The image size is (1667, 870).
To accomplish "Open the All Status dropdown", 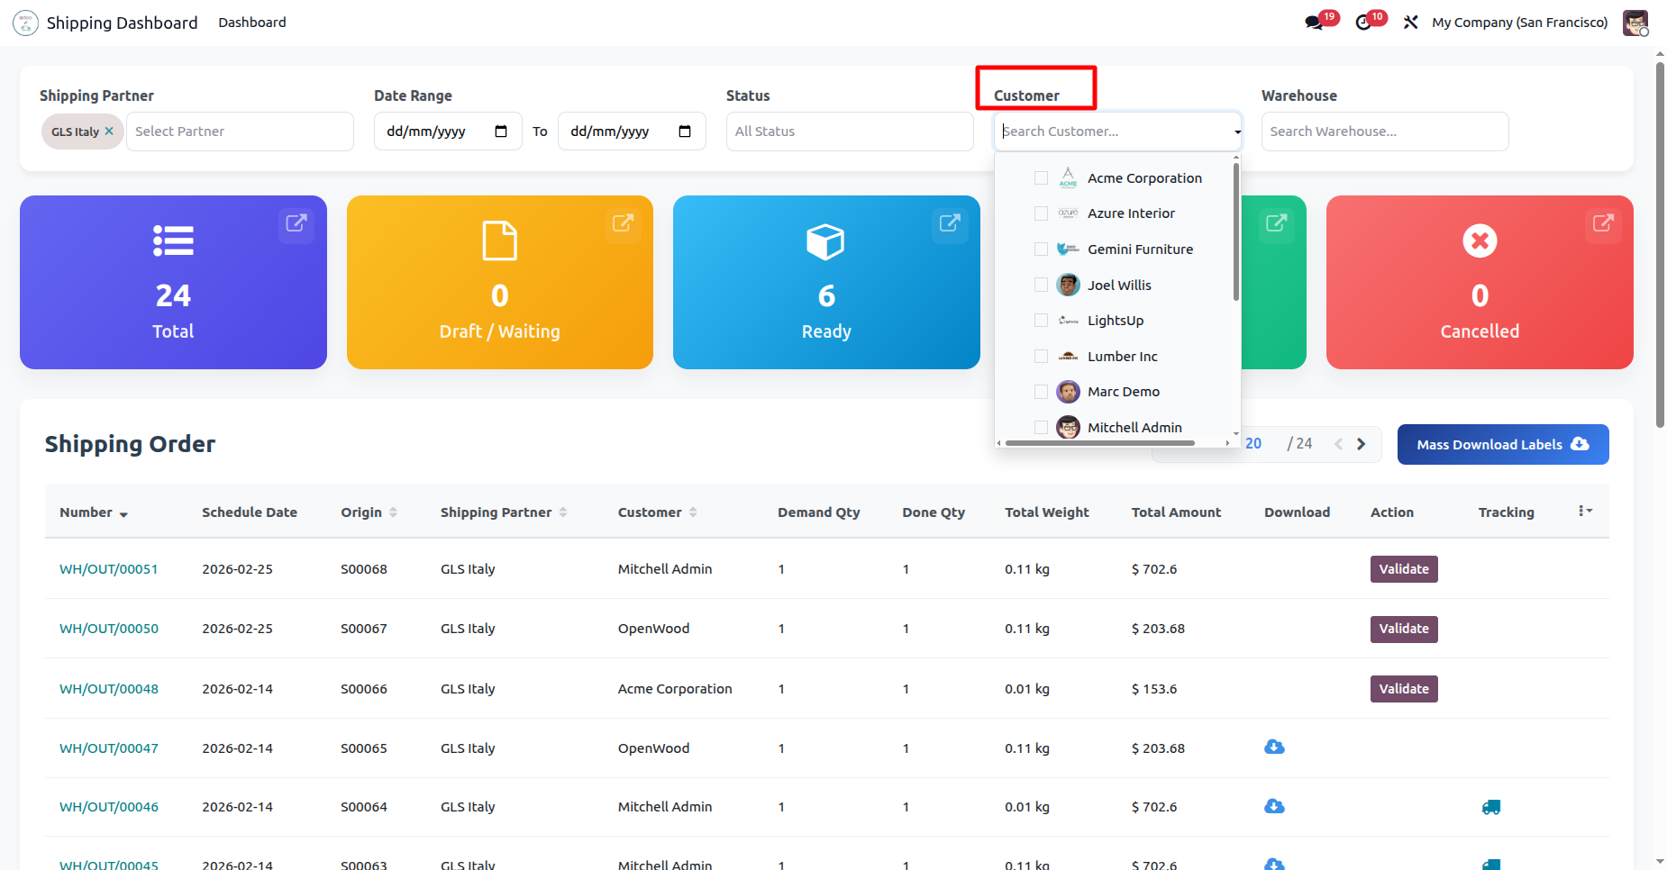I will 849,131.
